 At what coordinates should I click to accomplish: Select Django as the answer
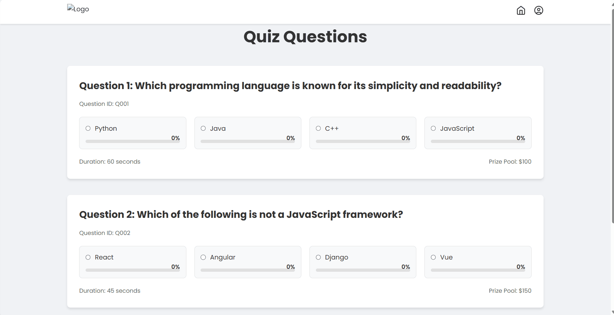[x=318, y=257]
